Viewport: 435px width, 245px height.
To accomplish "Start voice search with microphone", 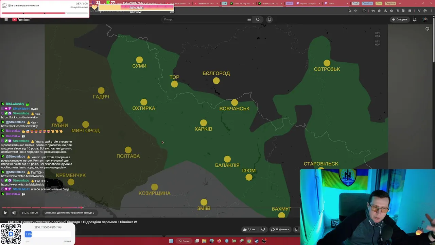I will (x=269, y=19).
